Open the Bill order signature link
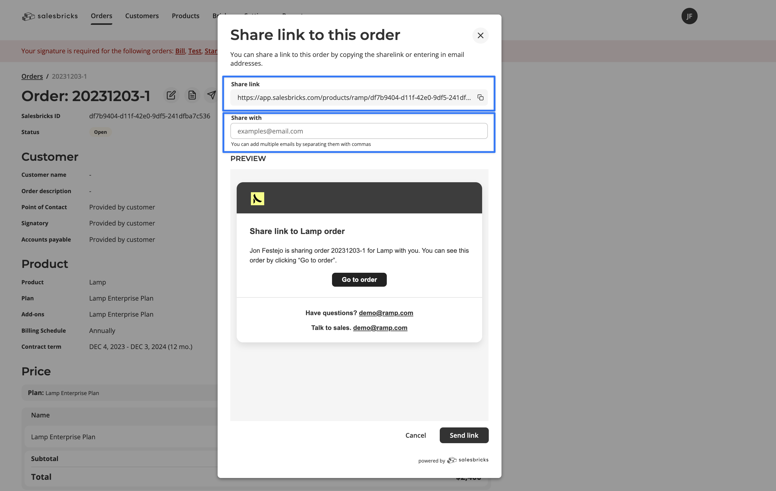The height and width of the screenshot is (491, 776). [x=180, y=51]
